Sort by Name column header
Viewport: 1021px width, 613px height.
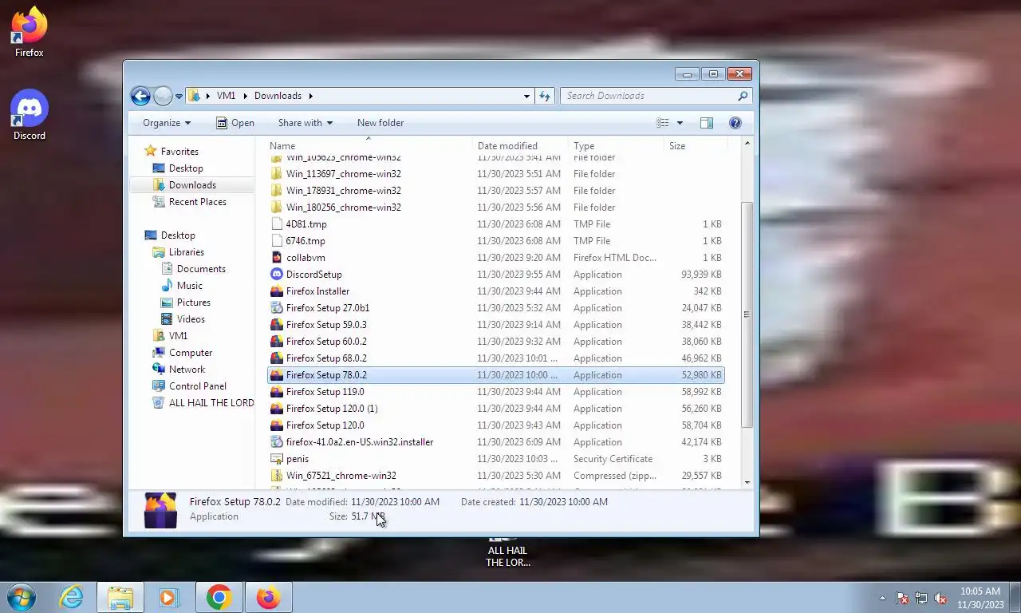[x=369, y=146]
